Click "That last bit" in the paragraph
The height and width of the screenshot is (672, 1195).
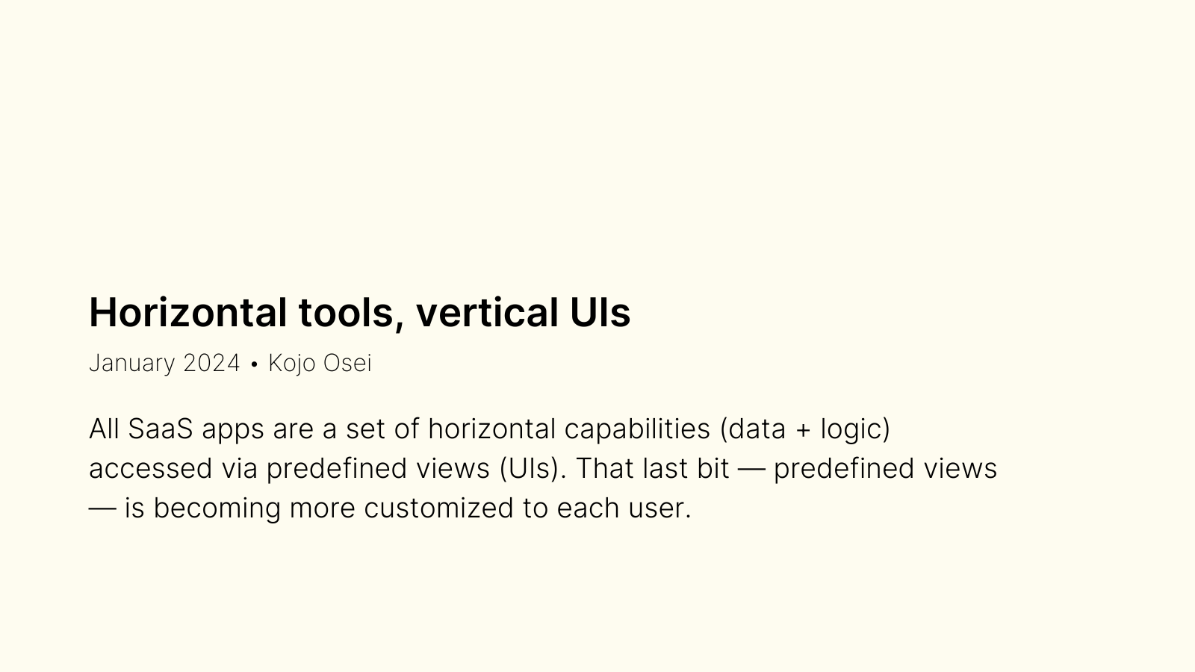tap(652, 468)
